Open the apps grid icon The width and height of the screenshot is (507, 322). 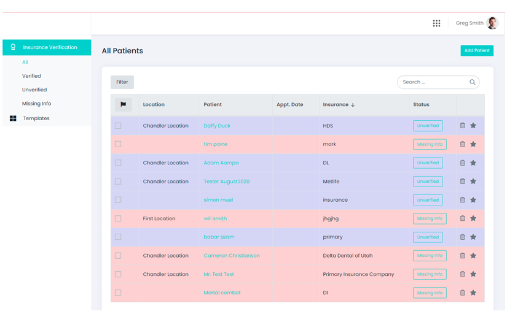click(436, 23)
